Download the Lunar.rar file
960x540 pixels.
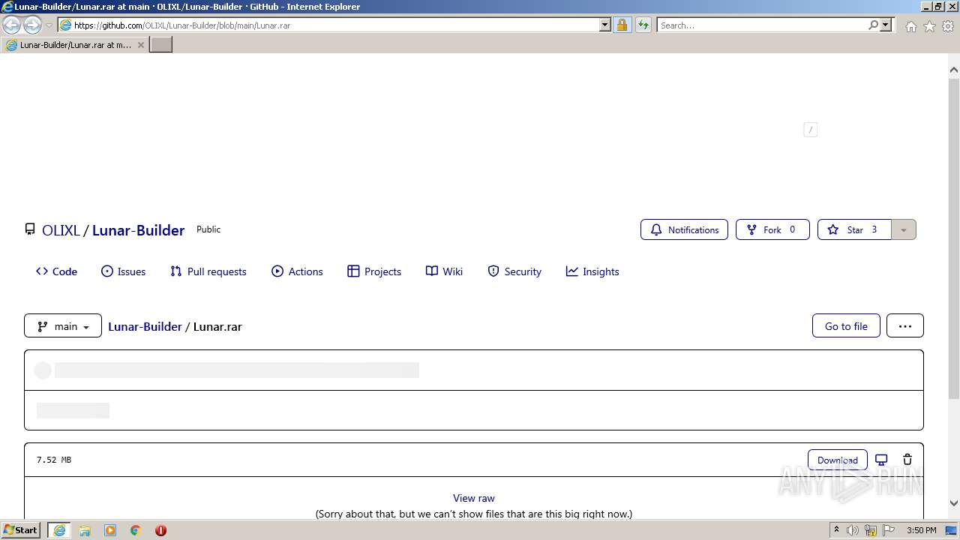tap(838, 460)
